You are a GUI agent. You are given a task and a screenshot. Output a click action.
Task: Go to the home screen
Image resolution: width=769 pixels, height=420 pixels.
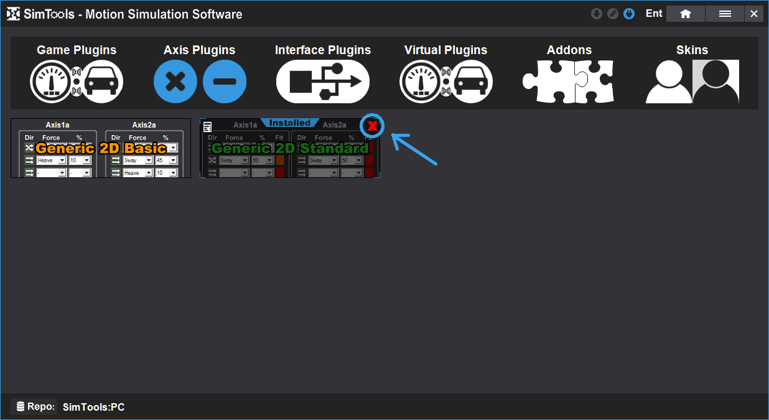(686, 14)
